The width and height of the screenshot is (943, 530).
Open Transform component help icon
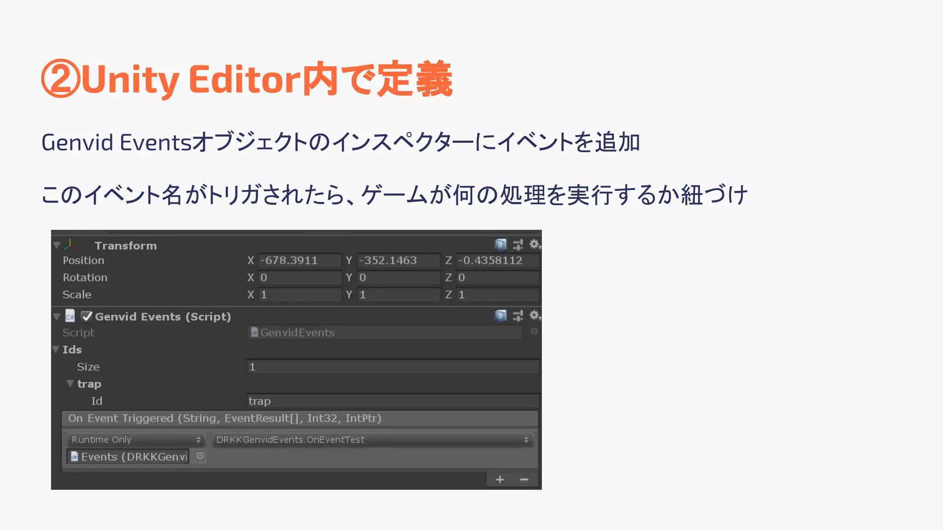coord(501,244)
